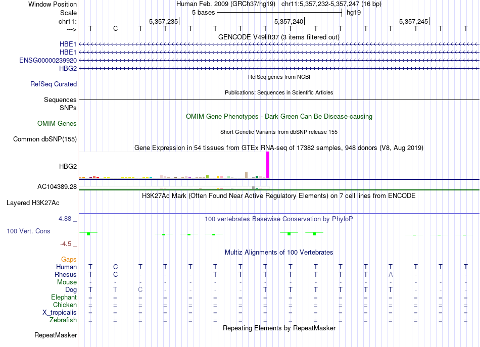The image size is (480, 347).
Task: Click the -4.5 PhyloP lower limit value
Action: point(66,244)
